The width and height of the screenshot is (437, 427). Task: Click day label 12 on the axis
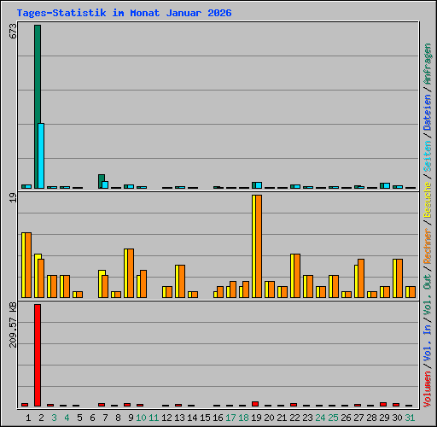(x=166, y=418)
